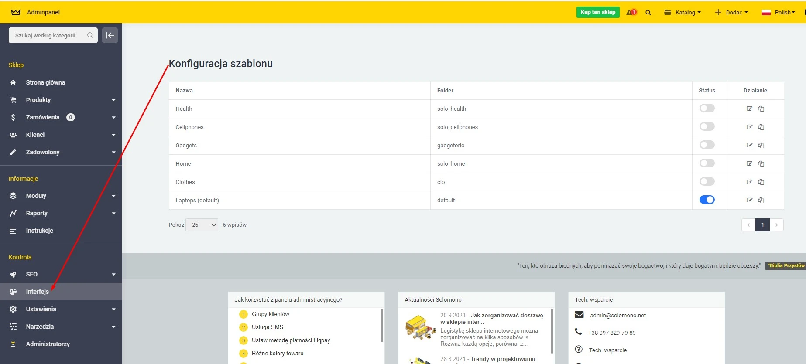Open Interfejs in the sidebar
This screenshot has width=806, height=364.
[37, 292]
